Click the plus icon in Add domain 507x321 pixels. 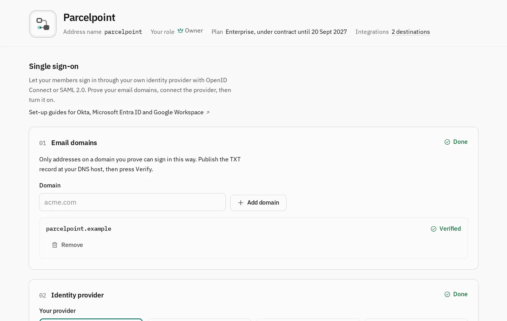point(241,203)
